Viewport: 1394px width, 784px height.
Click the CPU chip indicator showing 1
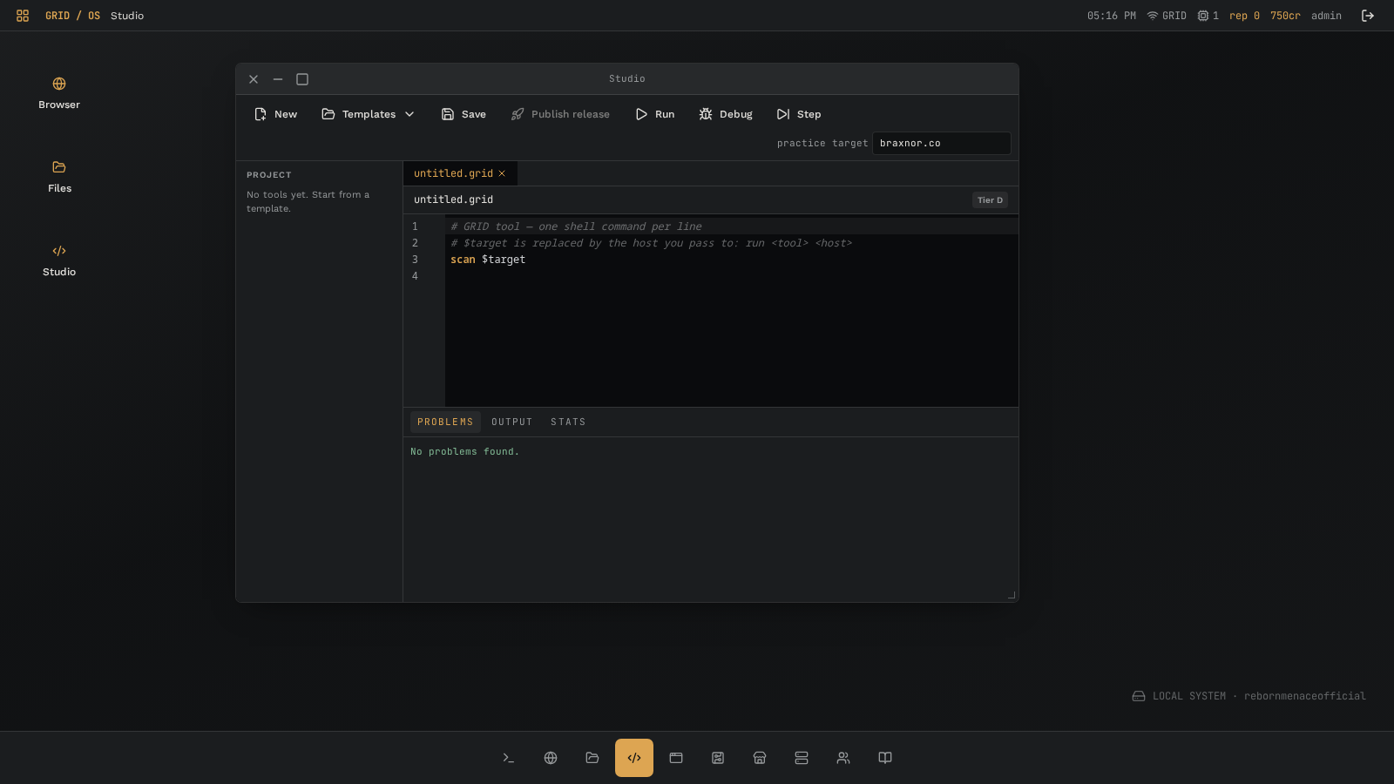click(1208, 16)
